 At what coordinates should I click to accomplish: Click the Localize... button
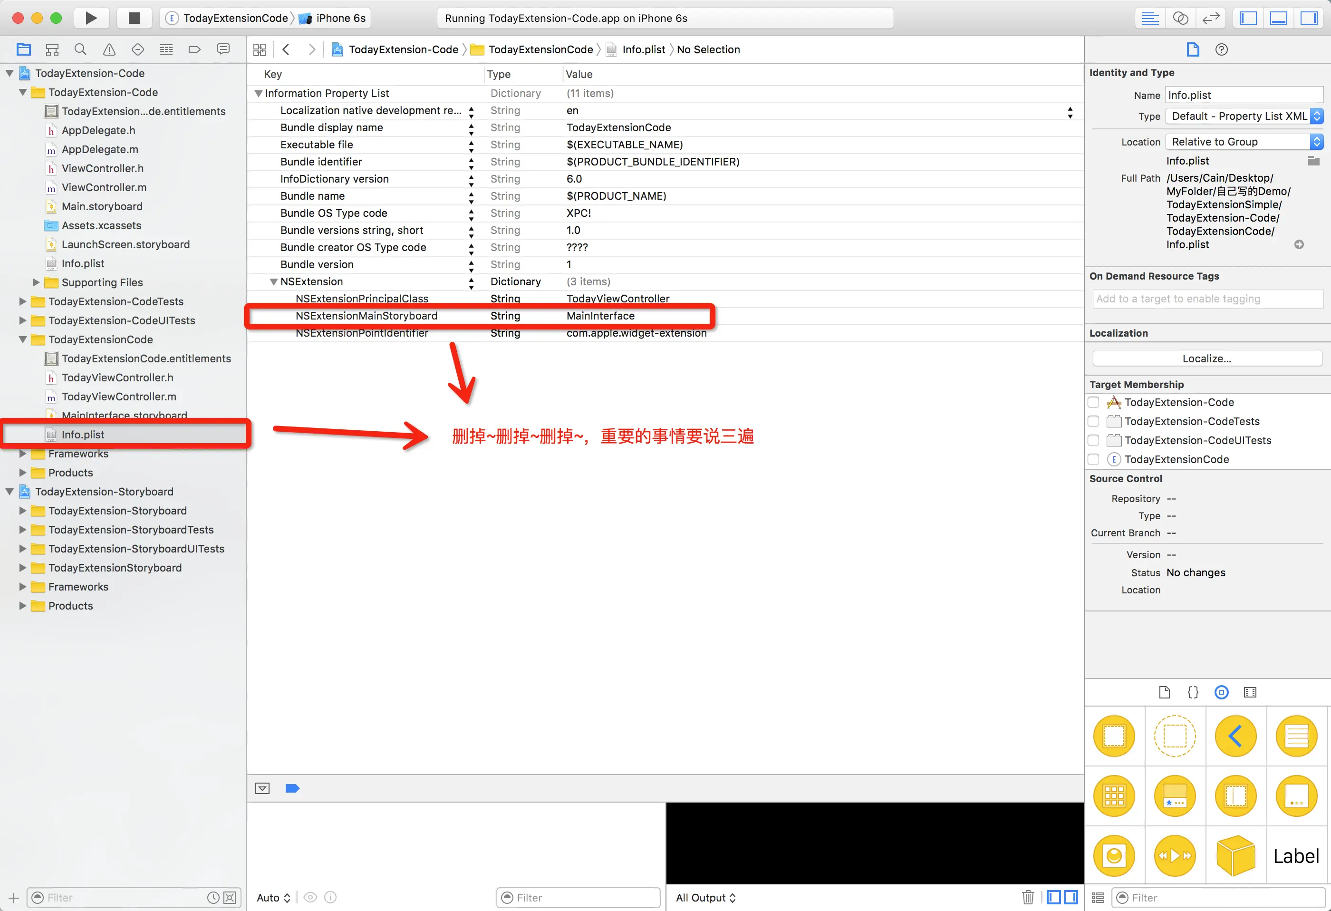tap(1207, 359)
